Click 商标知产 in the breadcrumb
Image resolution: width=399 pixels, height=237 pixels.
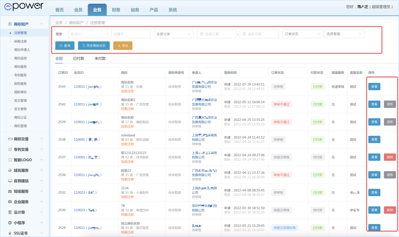(76, 23)
